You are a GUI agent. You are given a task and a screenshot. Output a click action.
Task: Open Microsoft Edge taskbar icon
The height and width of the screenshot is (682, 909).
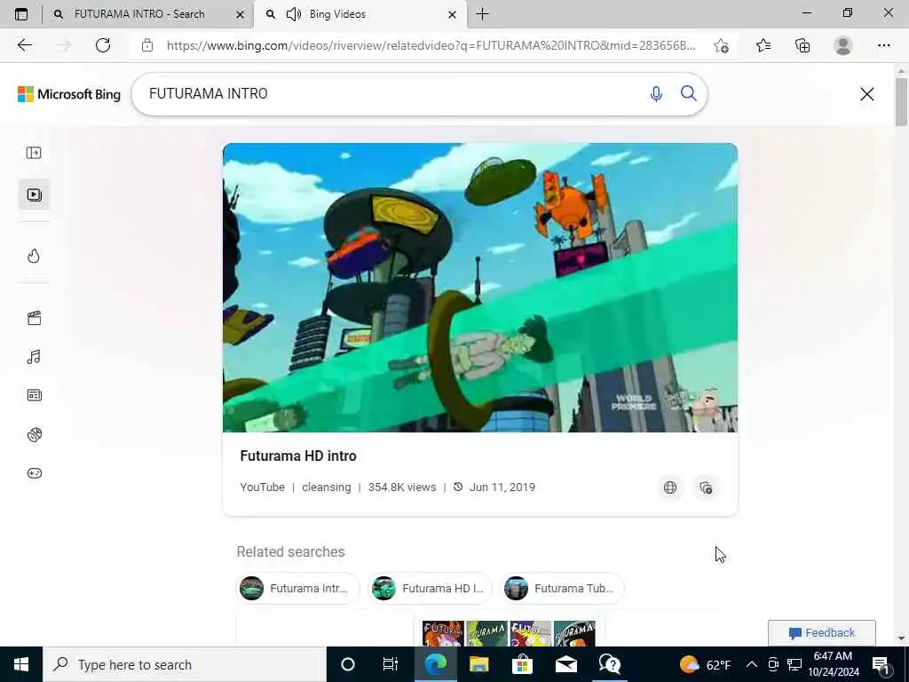435,664
